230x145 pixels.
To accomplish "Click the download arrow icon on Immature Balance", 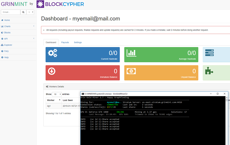I will click(52, 71).
